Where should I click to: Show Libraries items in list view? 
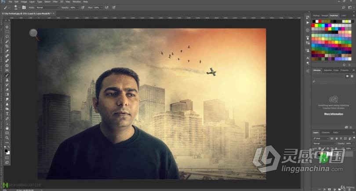351,76
